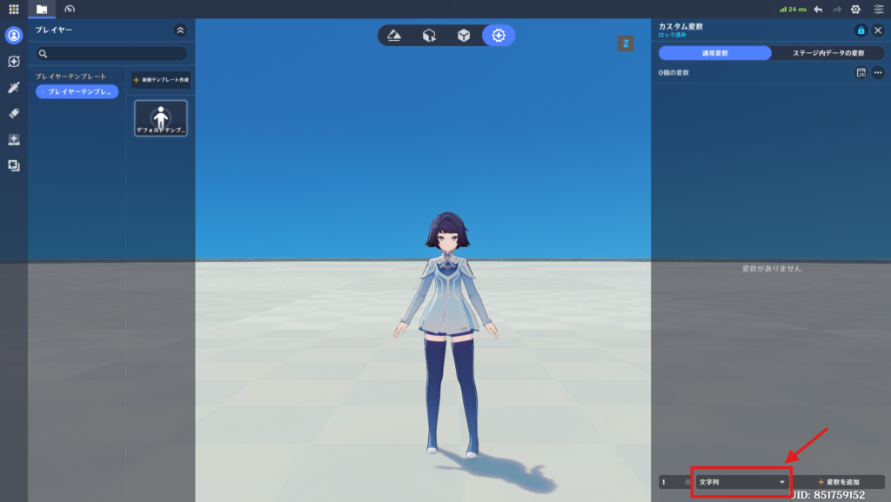Focus the player template search field
891x502 pixels.
(111, 53)
